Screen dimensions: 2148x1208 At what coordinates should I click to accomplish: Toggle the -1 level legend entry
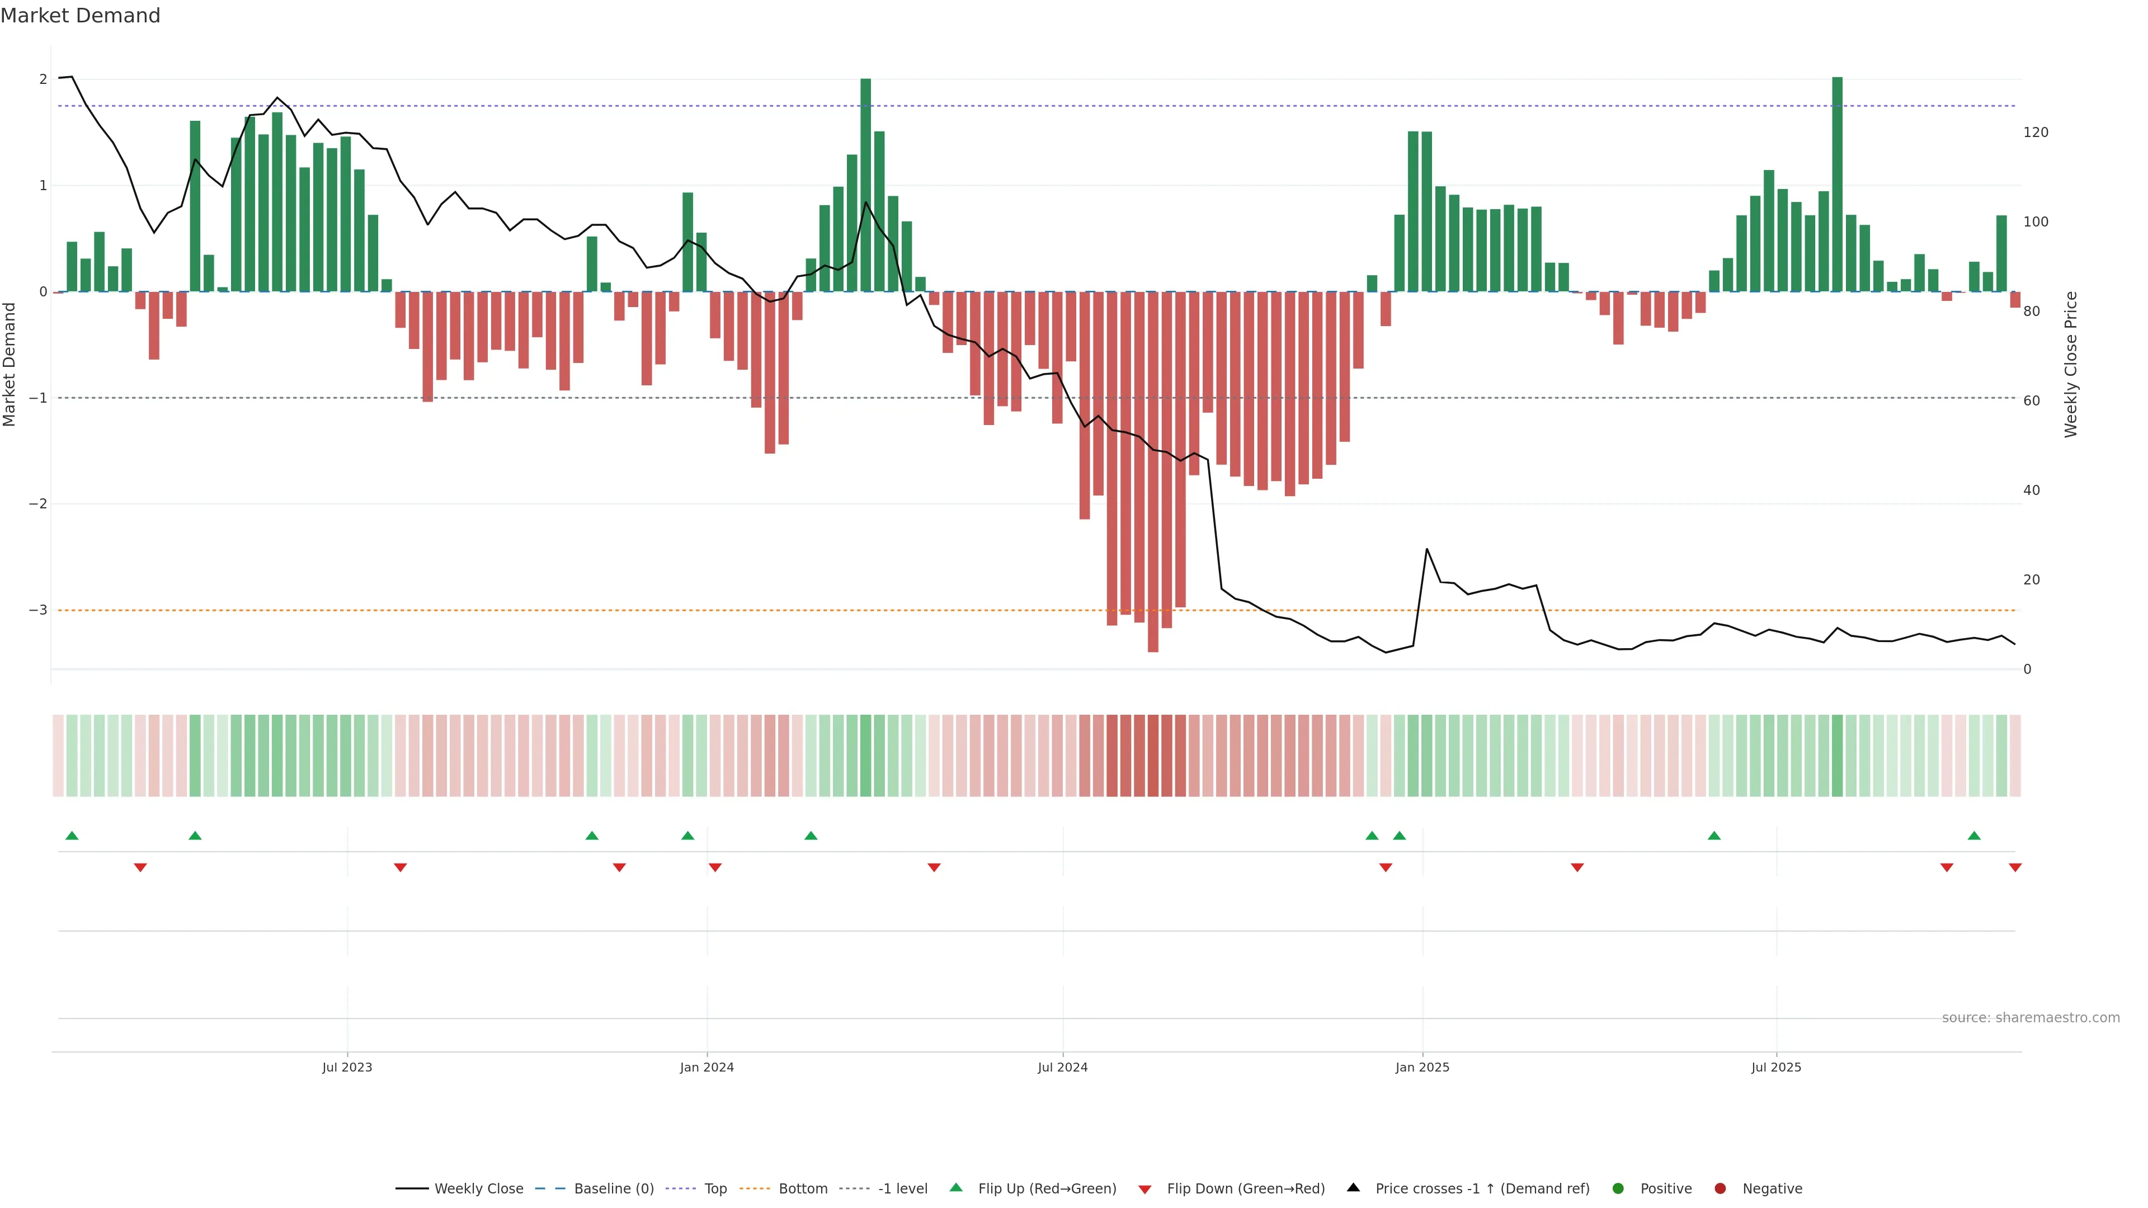pos(902,1189)
